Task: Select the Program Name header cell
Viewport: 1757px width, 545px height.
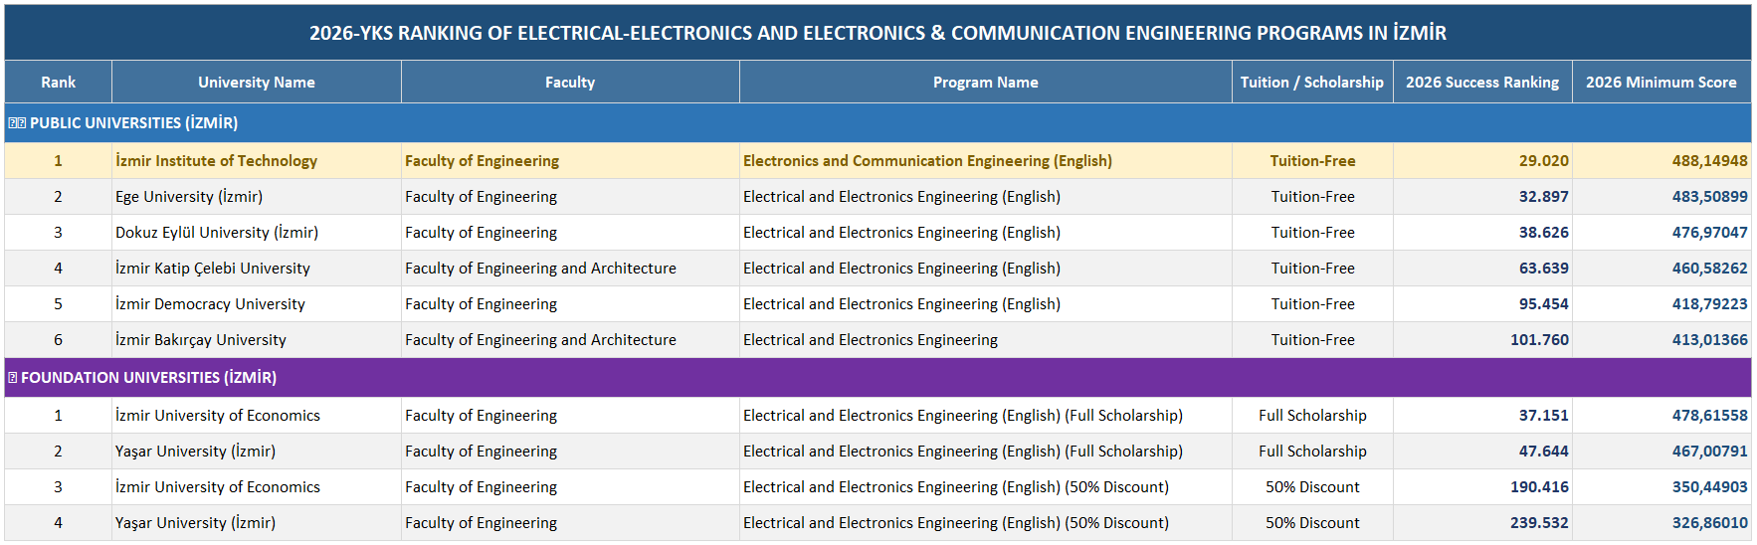Action: pos(986,83)
